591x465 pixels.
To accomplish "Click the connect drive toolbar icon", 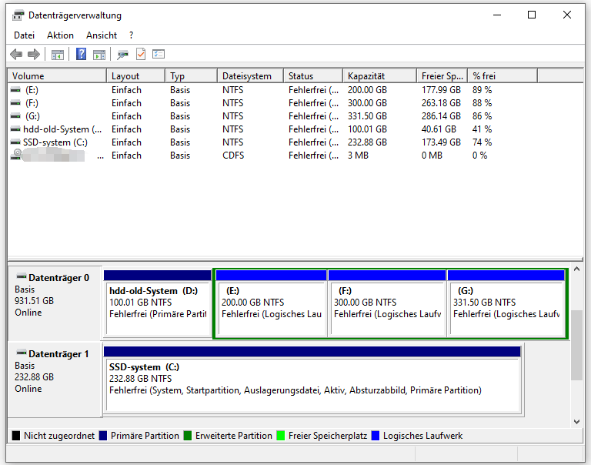I will (x=122, y=54).
